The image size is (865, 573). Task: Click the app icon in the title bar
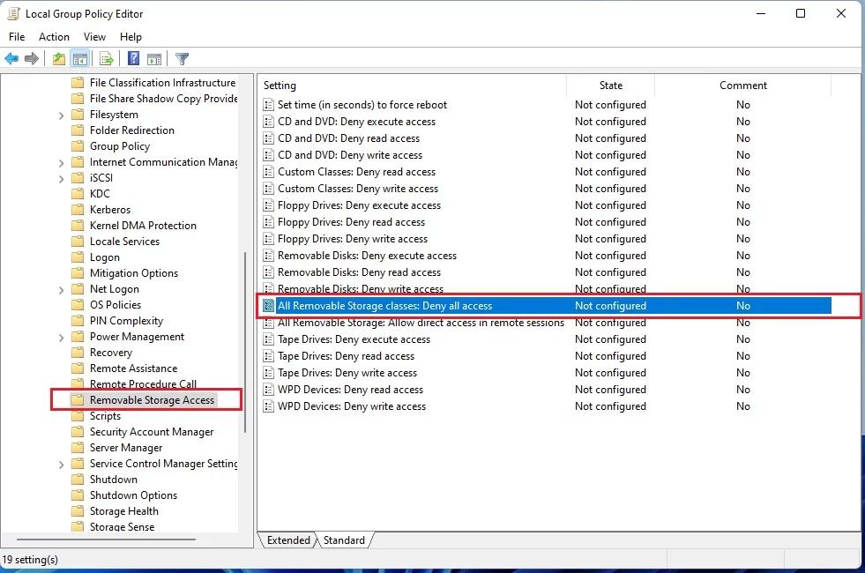(x=13, y=14)
